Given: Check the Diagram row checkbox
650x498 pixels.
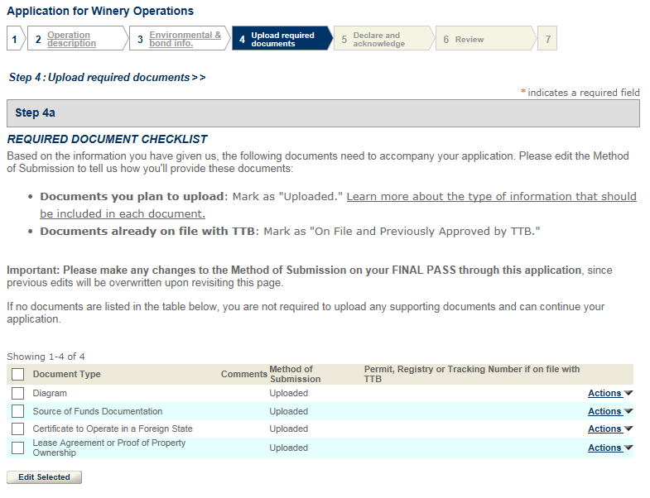Looking at the screenshot, I should click(x=18, y=394).
